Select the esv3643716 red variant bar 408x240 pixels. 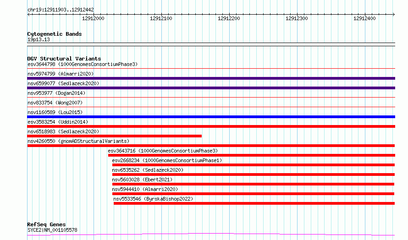point(252,155)
